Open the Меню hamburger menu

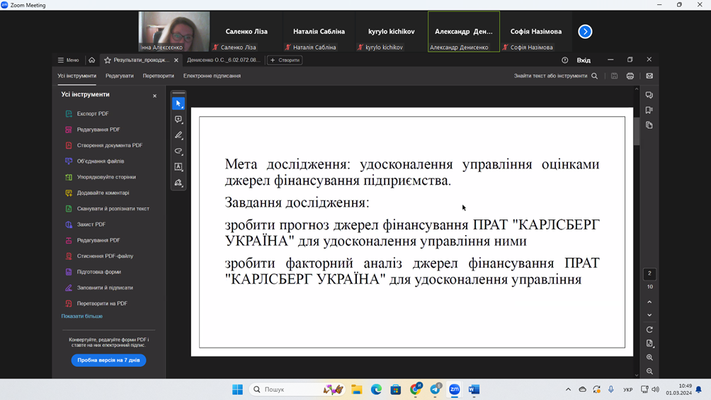click(68, 60)
